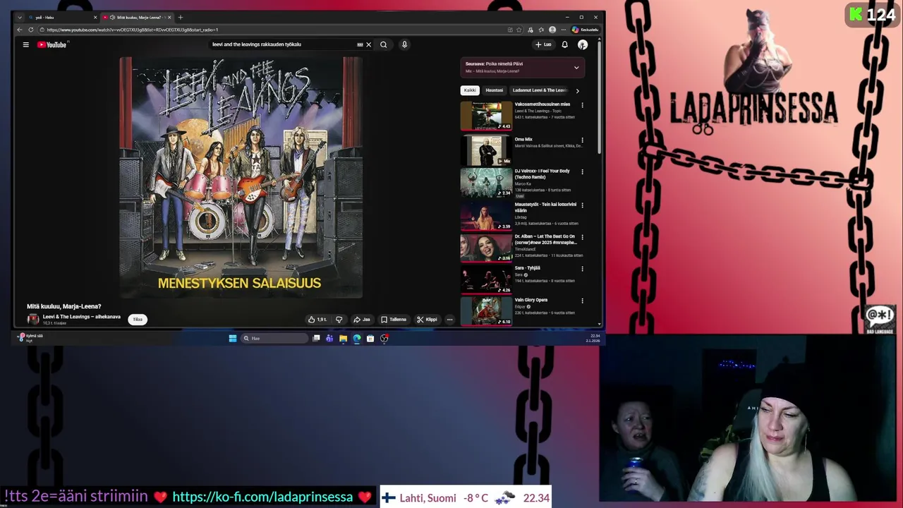The height and width of the screenshot is (508, 903).
Task: Reload the page in browser
Action: pos(31,30)
